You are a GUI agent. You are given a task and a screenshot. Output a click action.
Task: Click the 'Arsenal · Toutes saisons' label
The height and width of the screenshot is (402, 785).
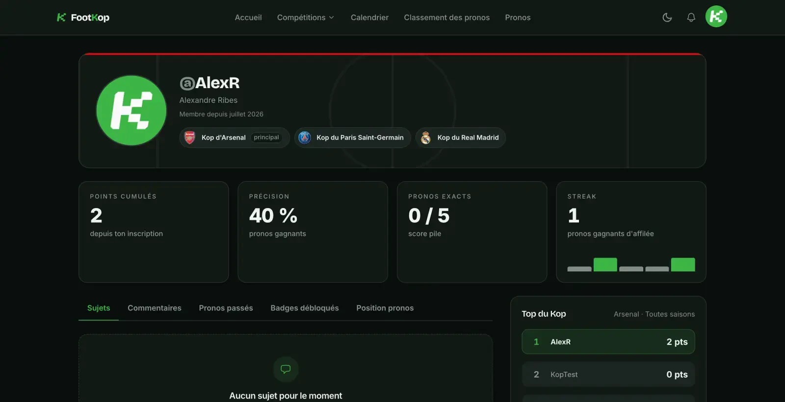654,314
